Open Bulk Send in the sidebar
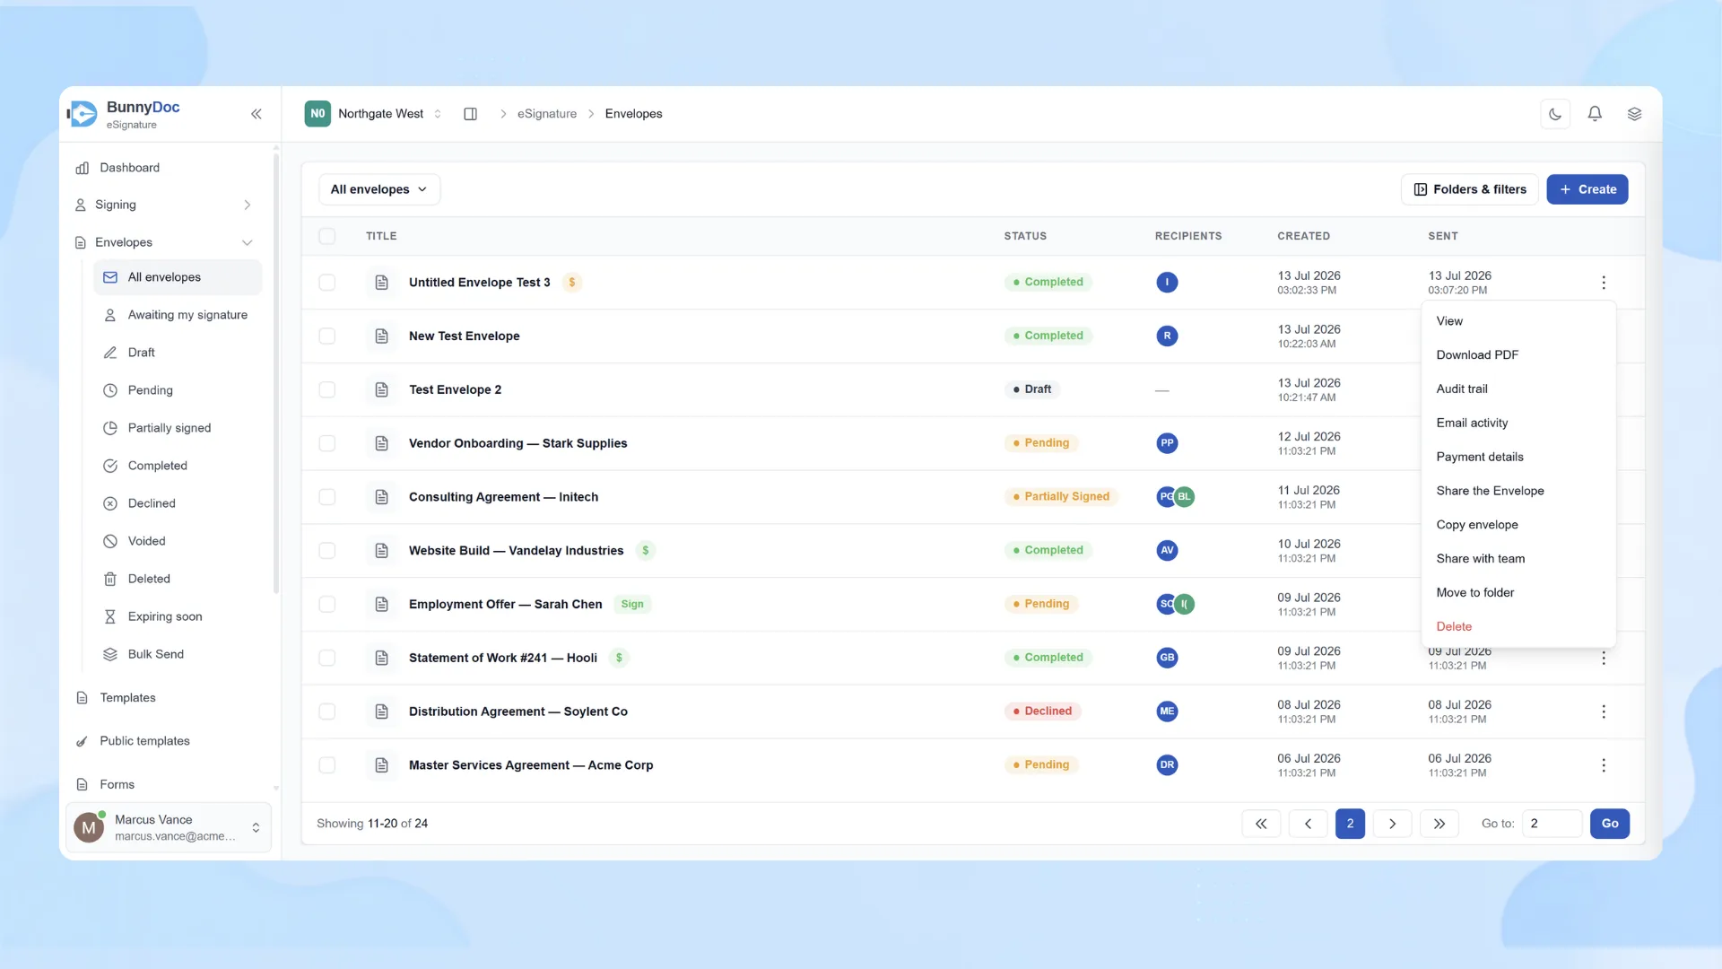 click(178, 654)
